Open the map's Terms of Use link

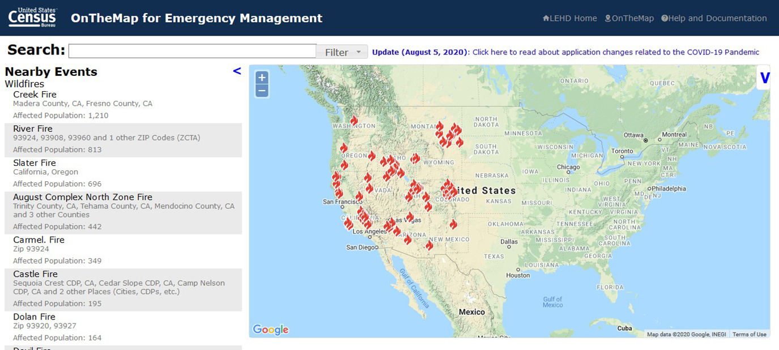click(x=749, y=334)
